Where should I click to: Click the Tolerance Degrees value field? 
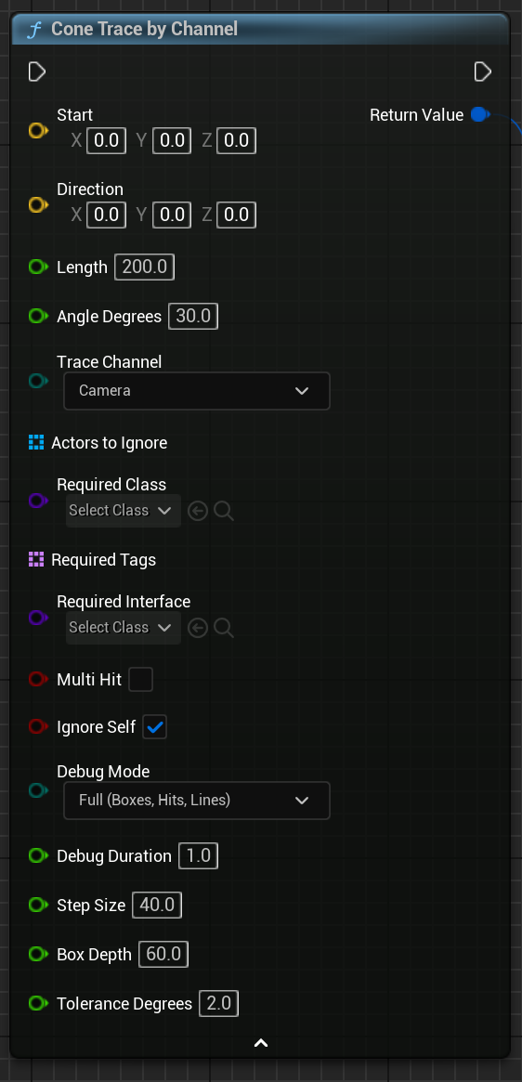(219, 1003)
